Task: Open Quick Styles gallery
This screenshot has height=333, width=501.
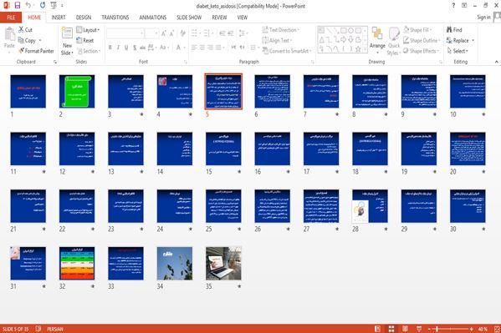Action: pos(394,42)
